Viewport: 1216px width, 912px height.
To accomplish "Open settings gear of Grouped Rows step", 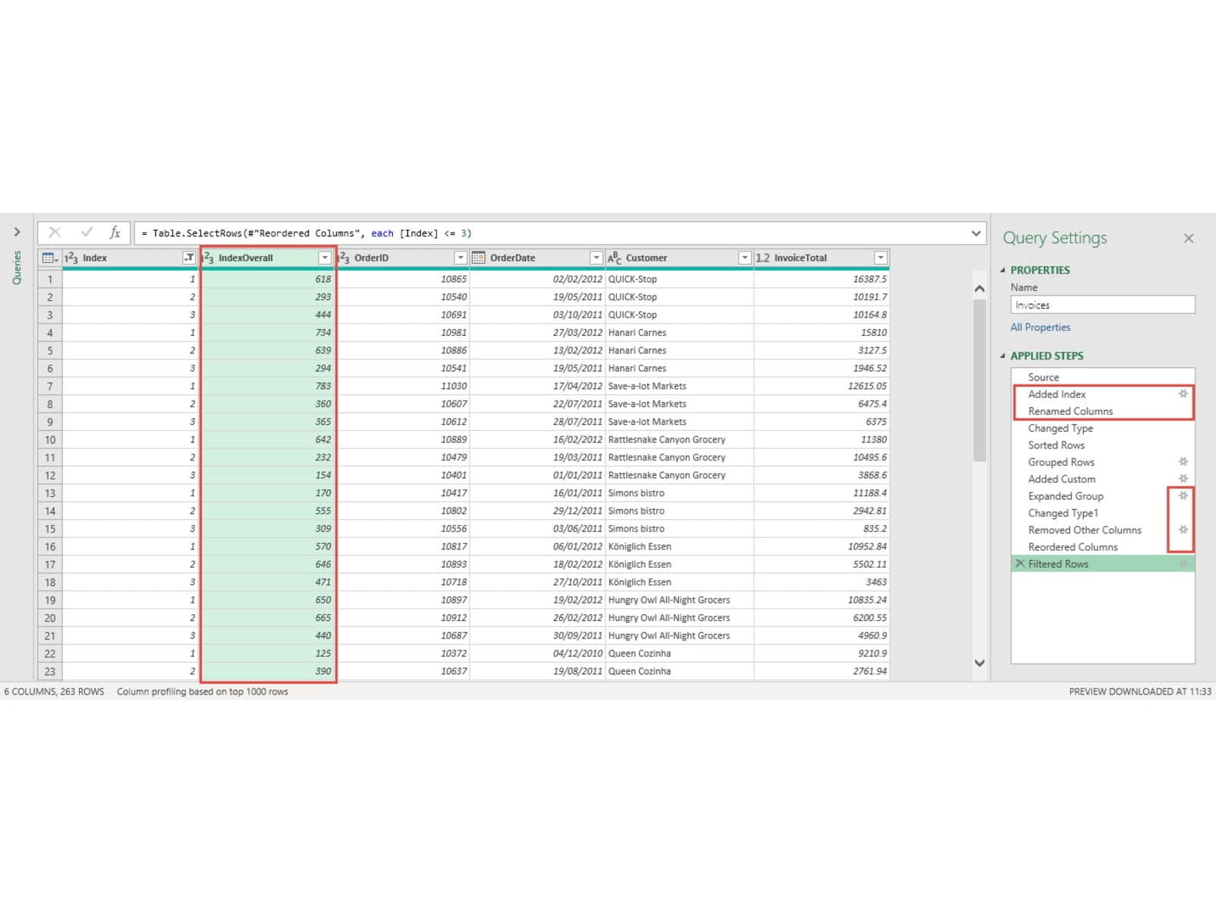I will click(x=1183, y=462).
